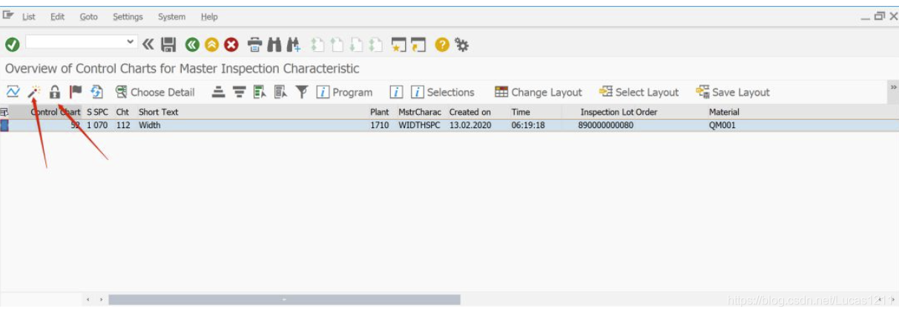Screen dimensions: 899x314
Task: Click the yellow Exit icon
Action: pos(211,45)
